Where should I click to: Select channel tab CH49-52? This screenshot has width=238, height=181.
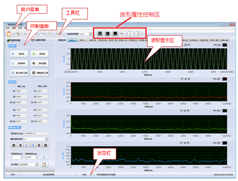(x=194, y=40)
